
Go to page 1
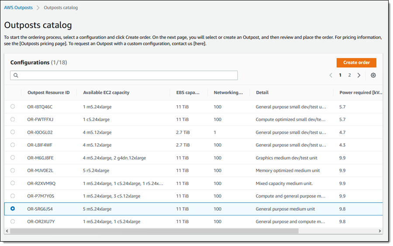tap(340, 75)
